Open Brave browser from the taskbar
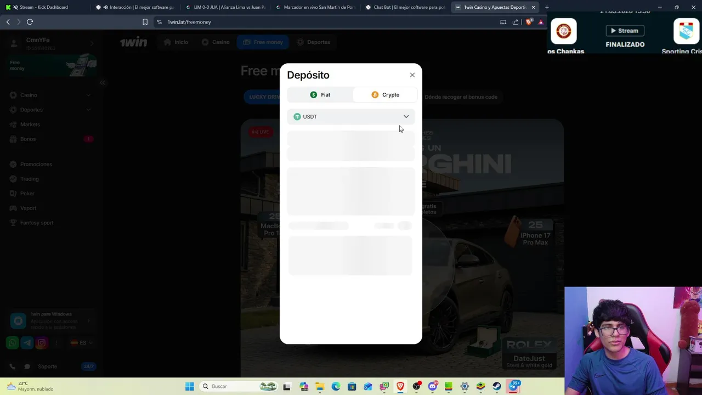This screenshot has width=702, height=395. click(x=400, y=386)
